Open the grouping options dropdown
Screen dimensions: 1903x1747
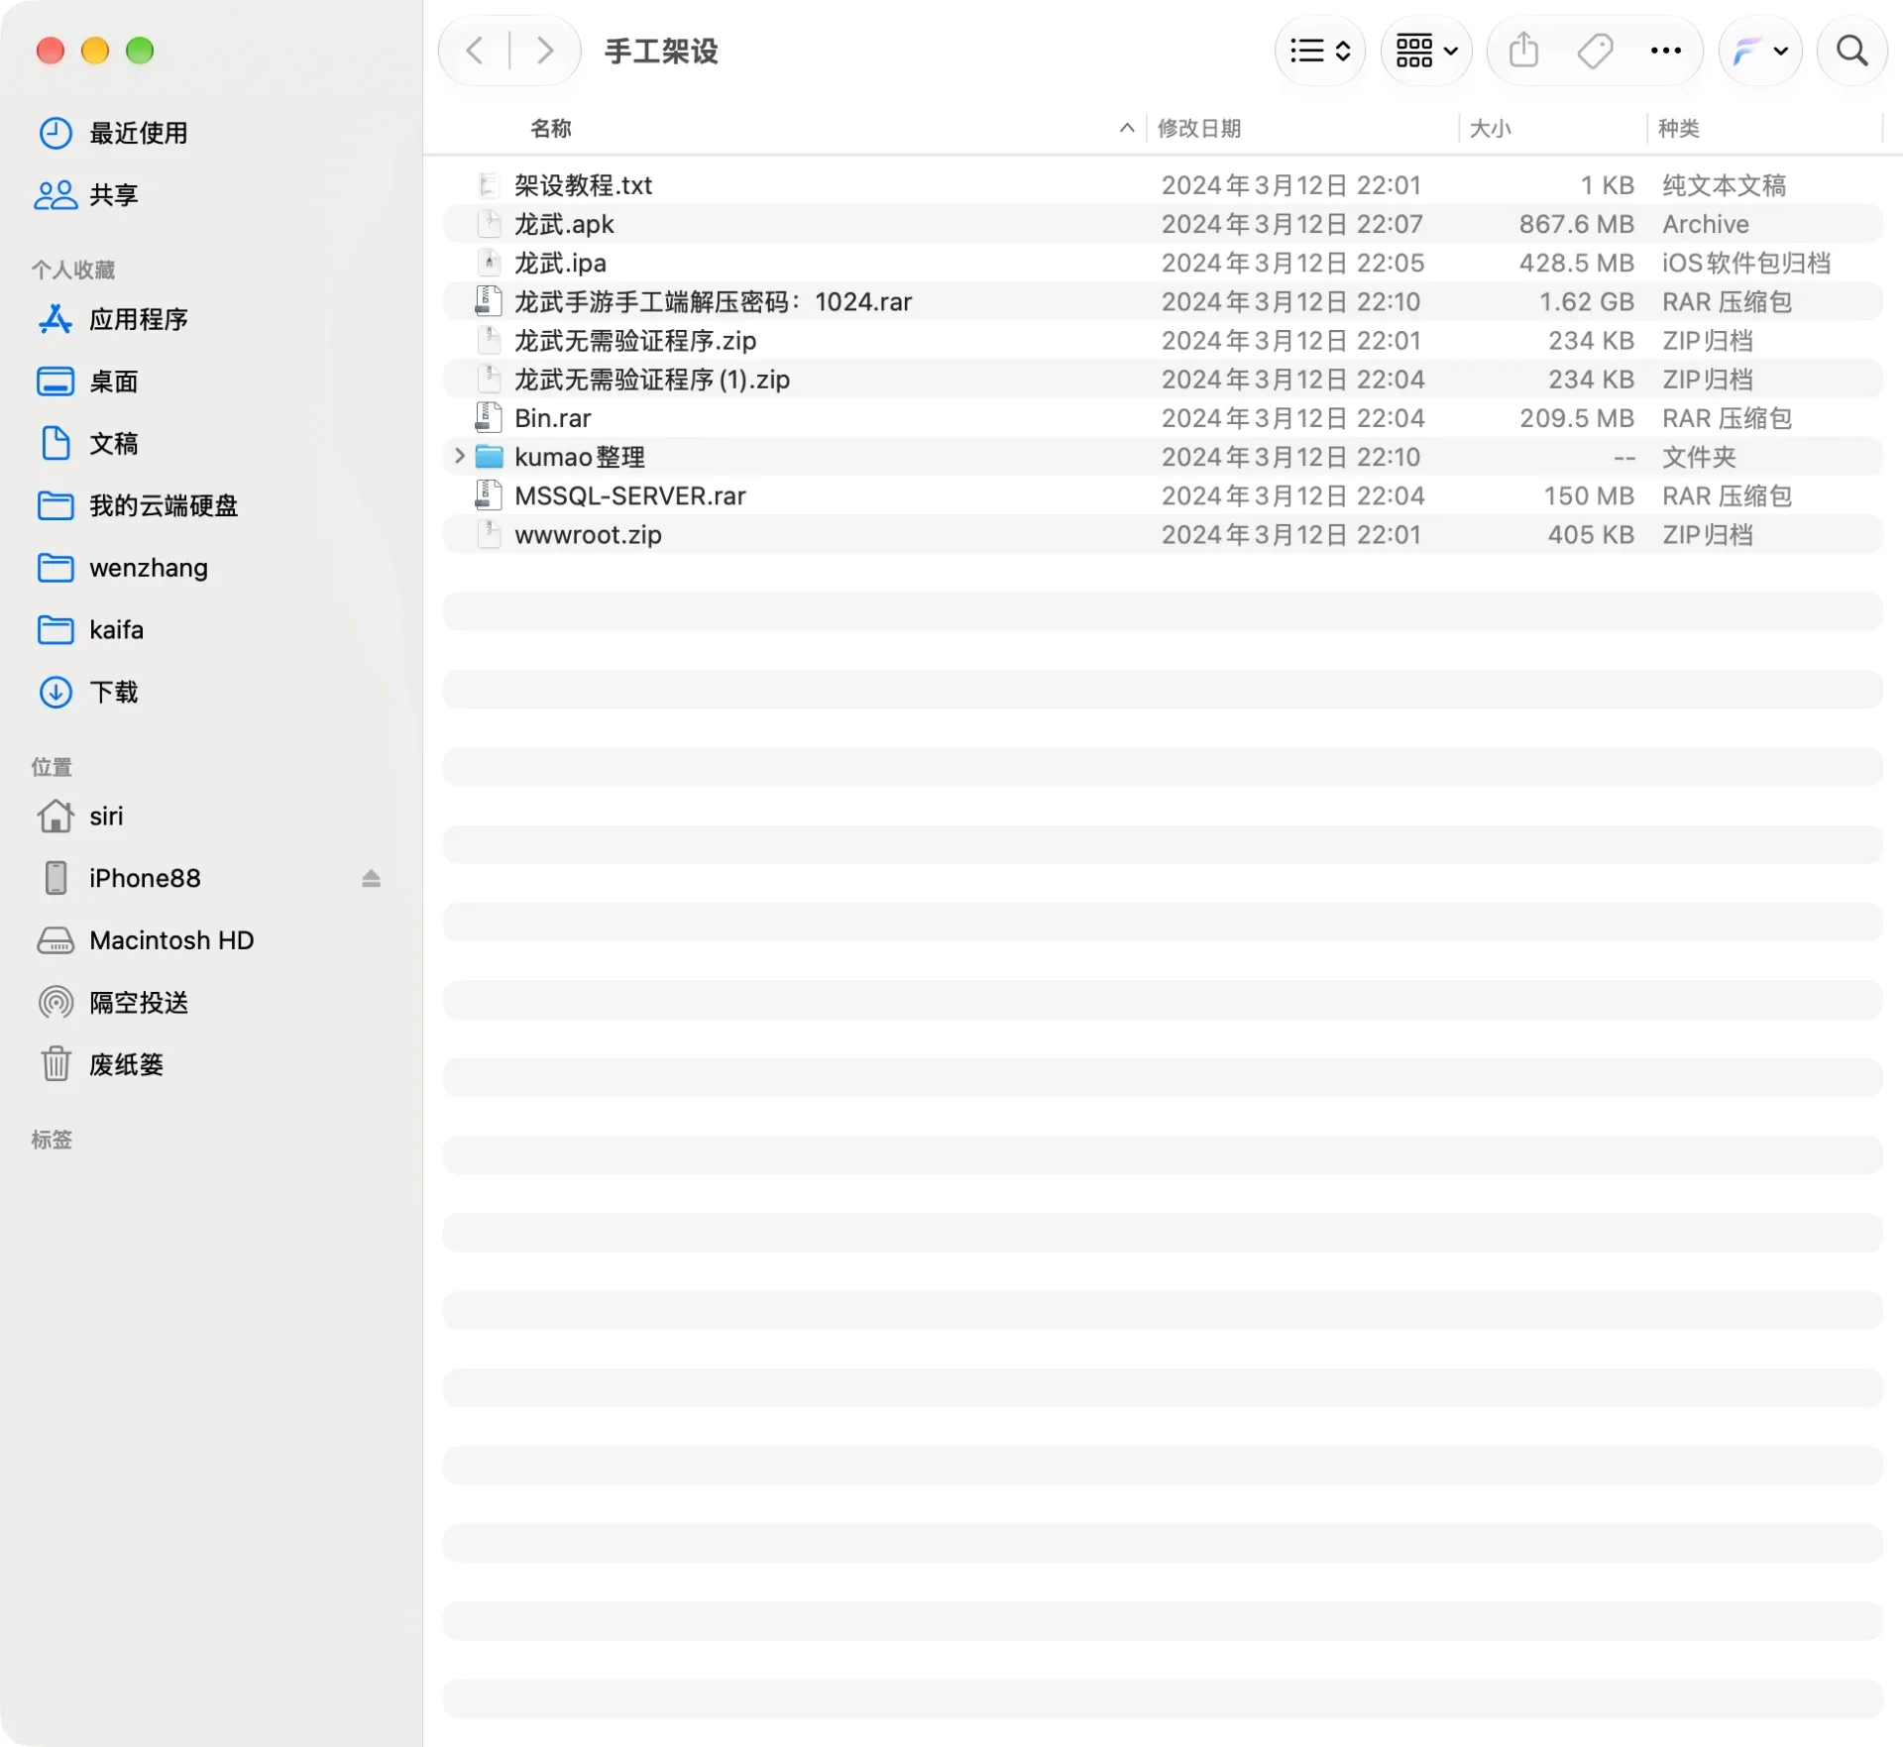[x=1426, y=51]
